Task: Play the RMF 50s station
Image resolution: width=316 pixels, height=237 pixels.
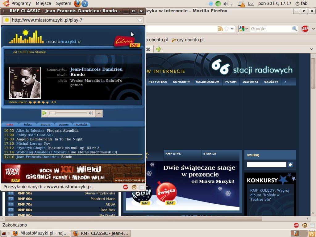Action: (11, 193)
